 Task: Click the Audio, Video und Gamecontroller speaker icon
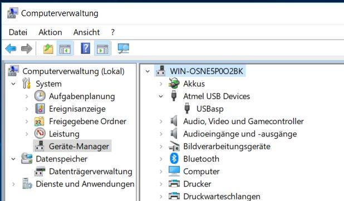pos(174,121)
